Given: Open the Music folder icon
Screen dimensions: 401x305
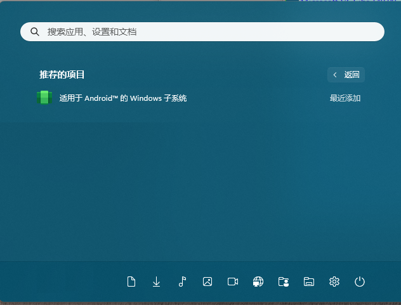Looking at the screenshot, I should tap(182, 282).
